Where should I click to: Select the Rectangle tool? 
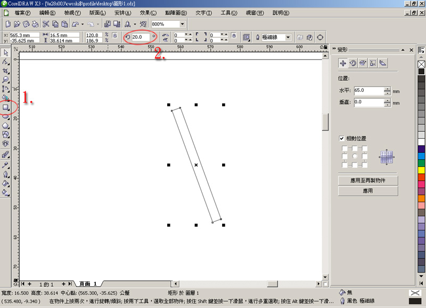tap(6, 108)
